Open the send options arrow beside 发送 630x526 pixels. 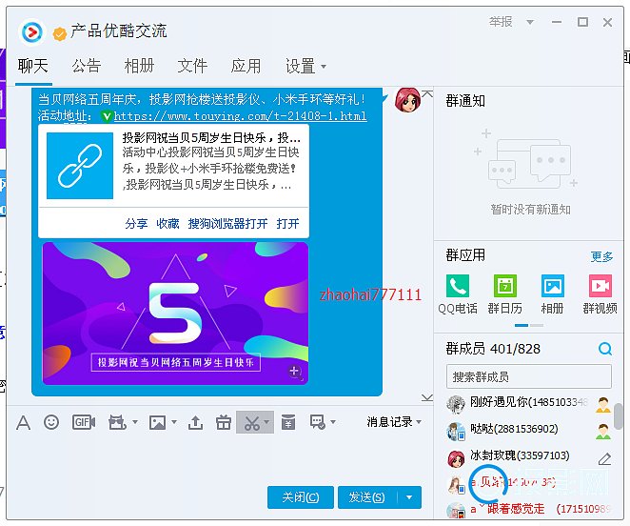pos(409,497)
